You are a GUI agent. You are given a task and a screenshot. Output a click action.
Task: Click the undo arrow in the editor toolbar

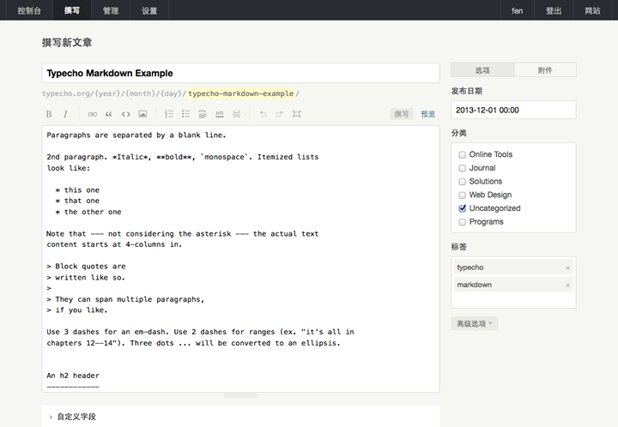pos(264,114)
